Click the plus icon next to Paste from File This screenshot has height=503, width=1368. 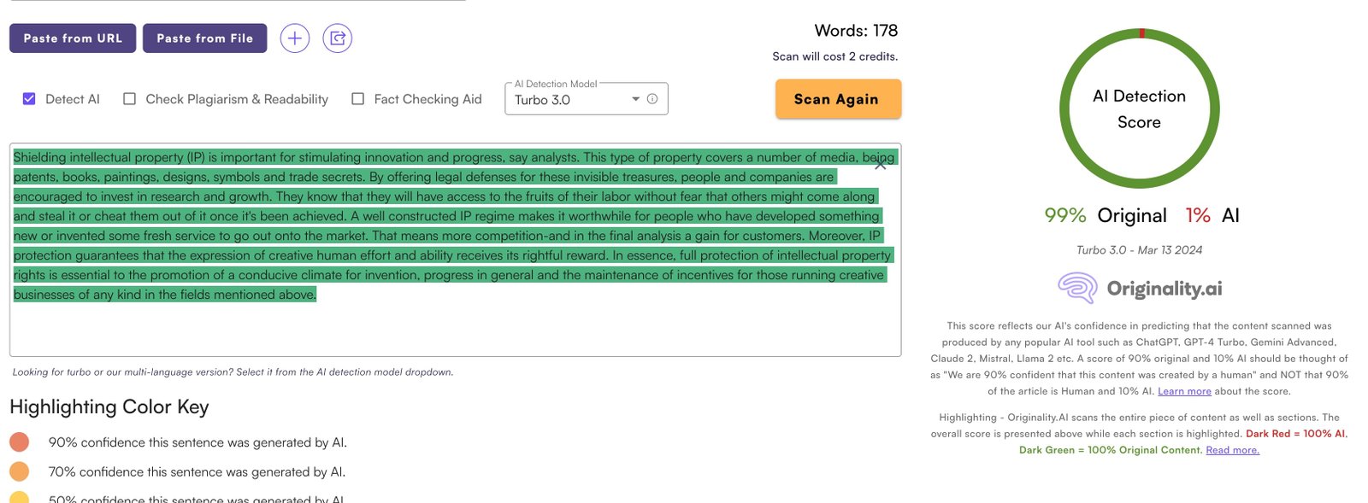pyautogui.click(x=294, y=38)
